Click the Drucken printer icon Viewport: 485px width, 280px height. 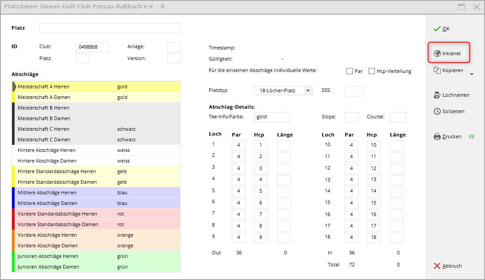coord(437,137)
